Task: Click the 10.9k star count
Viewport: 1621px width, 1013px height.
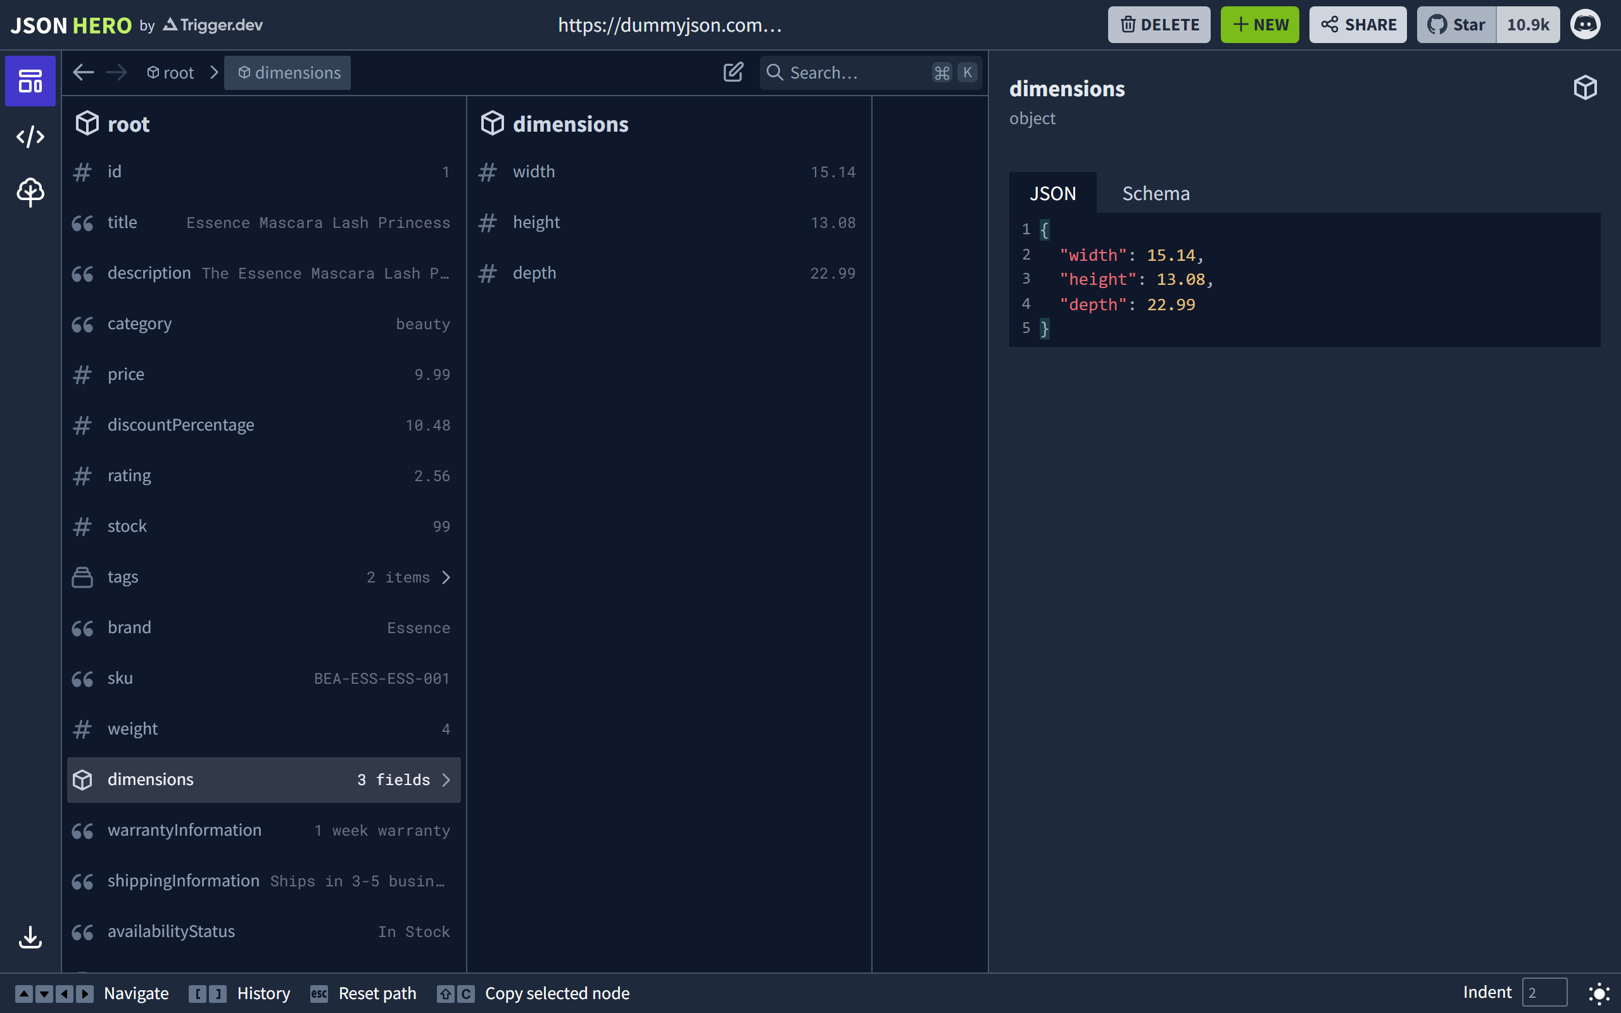Action: tap(1528, 25)
